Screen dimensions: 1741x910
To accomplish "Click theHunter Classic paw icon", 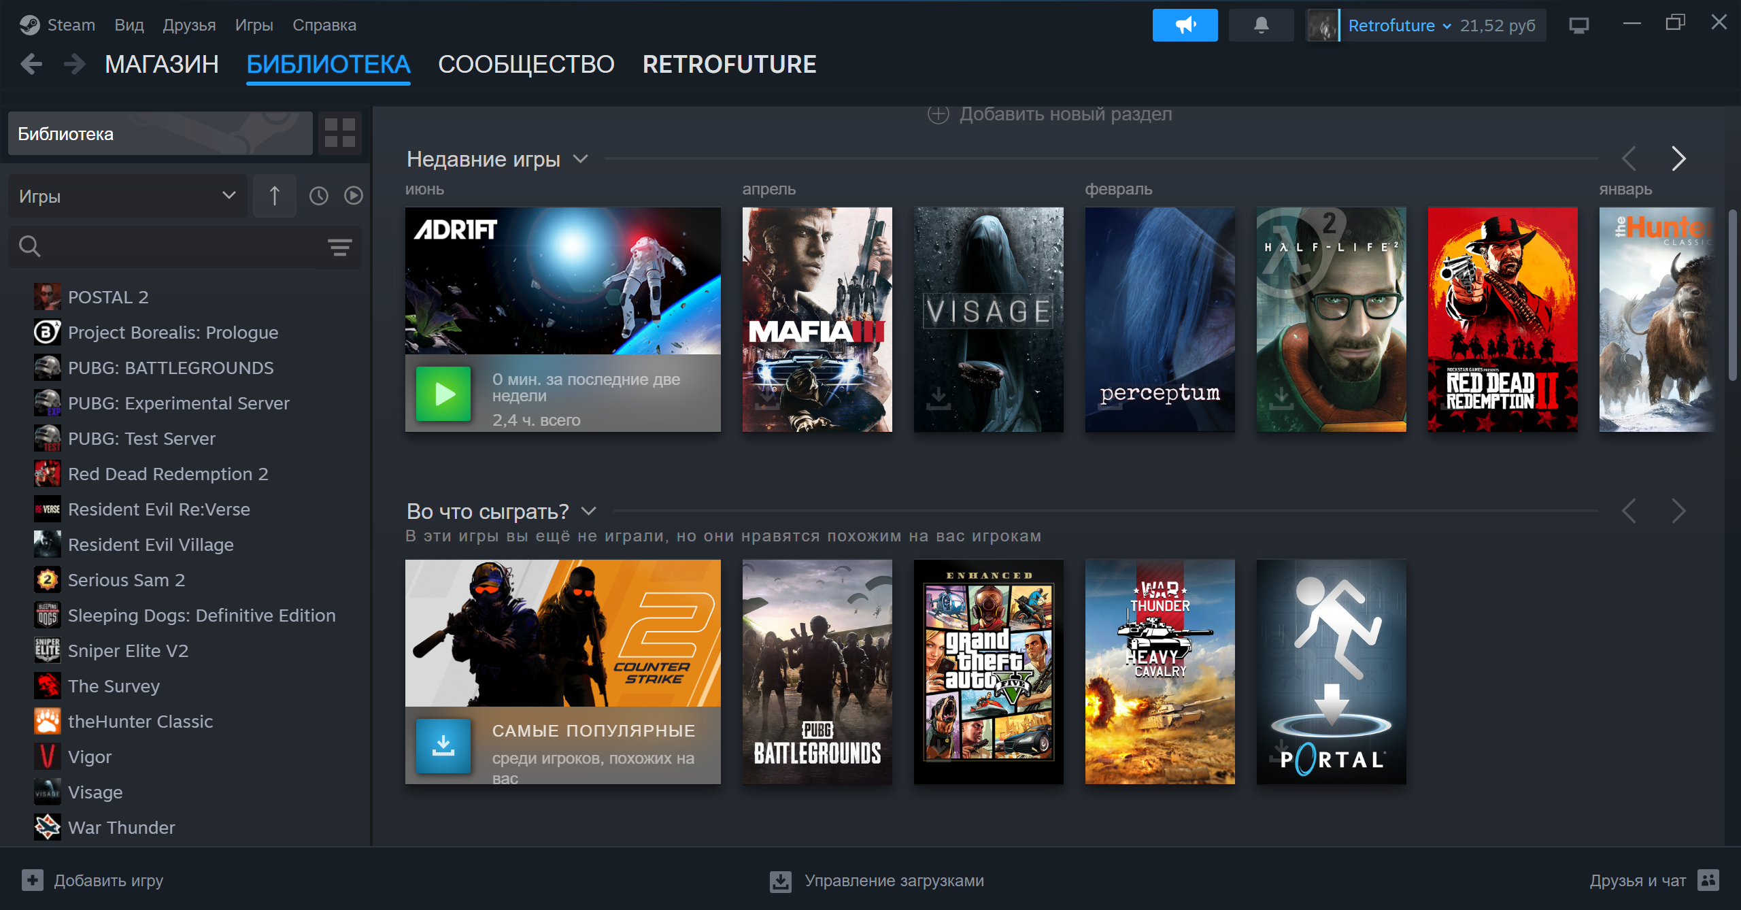I will 48,722.
